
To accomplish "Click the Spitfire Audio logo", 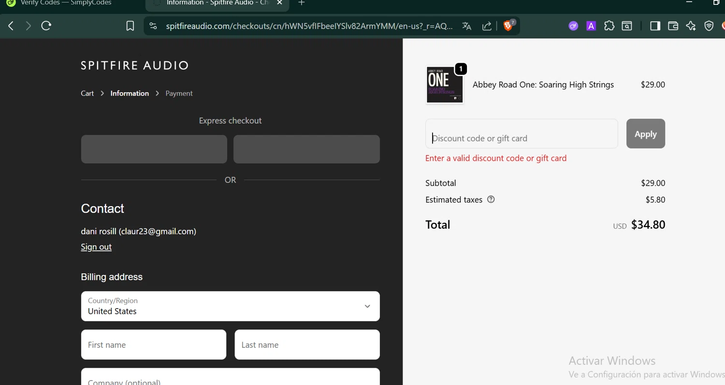I will pyautogui.click(x=135, y=65).
